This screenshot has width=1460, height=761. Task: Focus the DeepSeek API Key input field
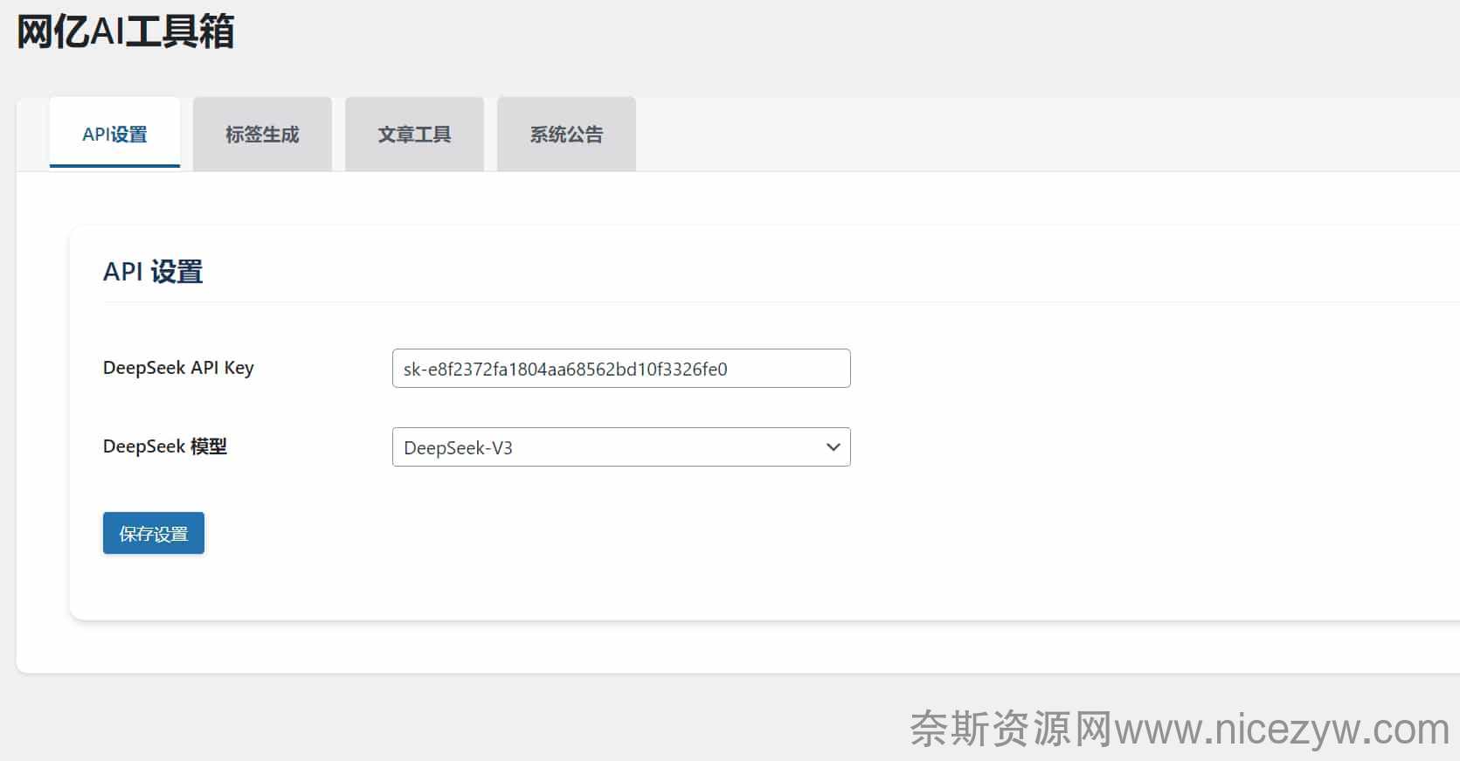point(621,369)
